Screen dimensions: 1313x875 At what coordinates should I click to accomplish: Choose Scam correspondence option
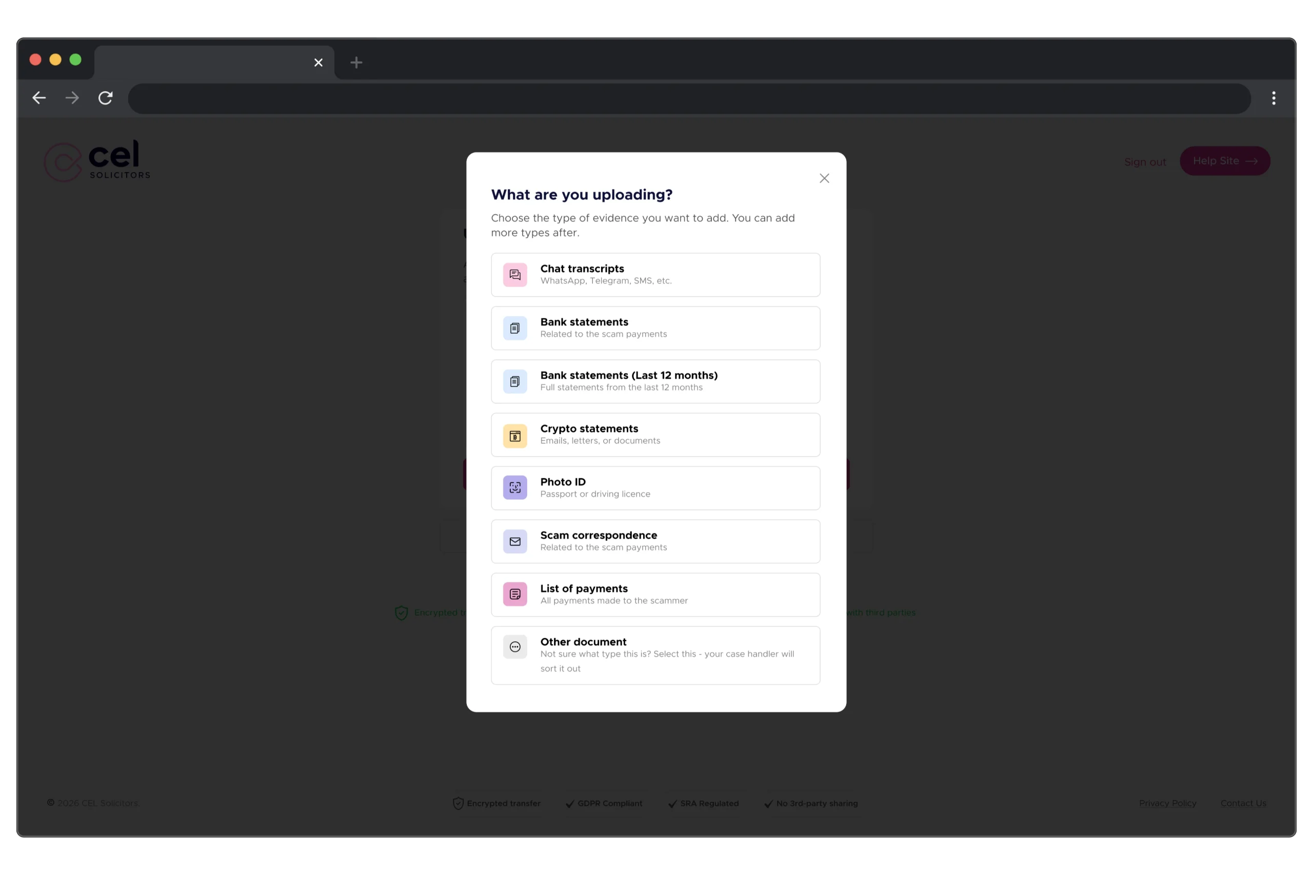pos(655,541)
